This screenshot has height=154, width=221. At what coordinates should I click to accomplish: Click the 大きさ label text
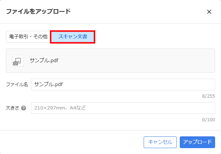(13, 108)
